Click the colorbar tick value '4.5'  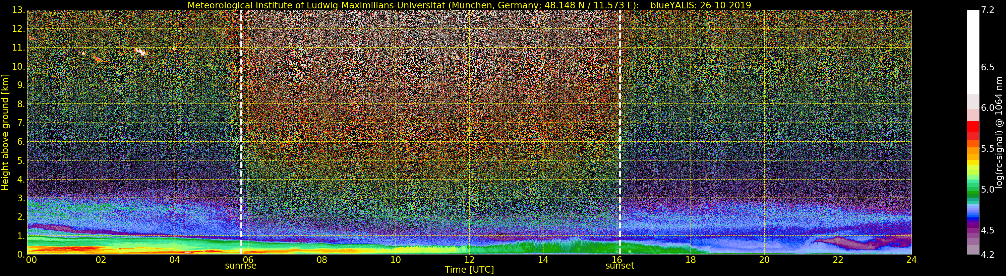[x=988, y=230]
